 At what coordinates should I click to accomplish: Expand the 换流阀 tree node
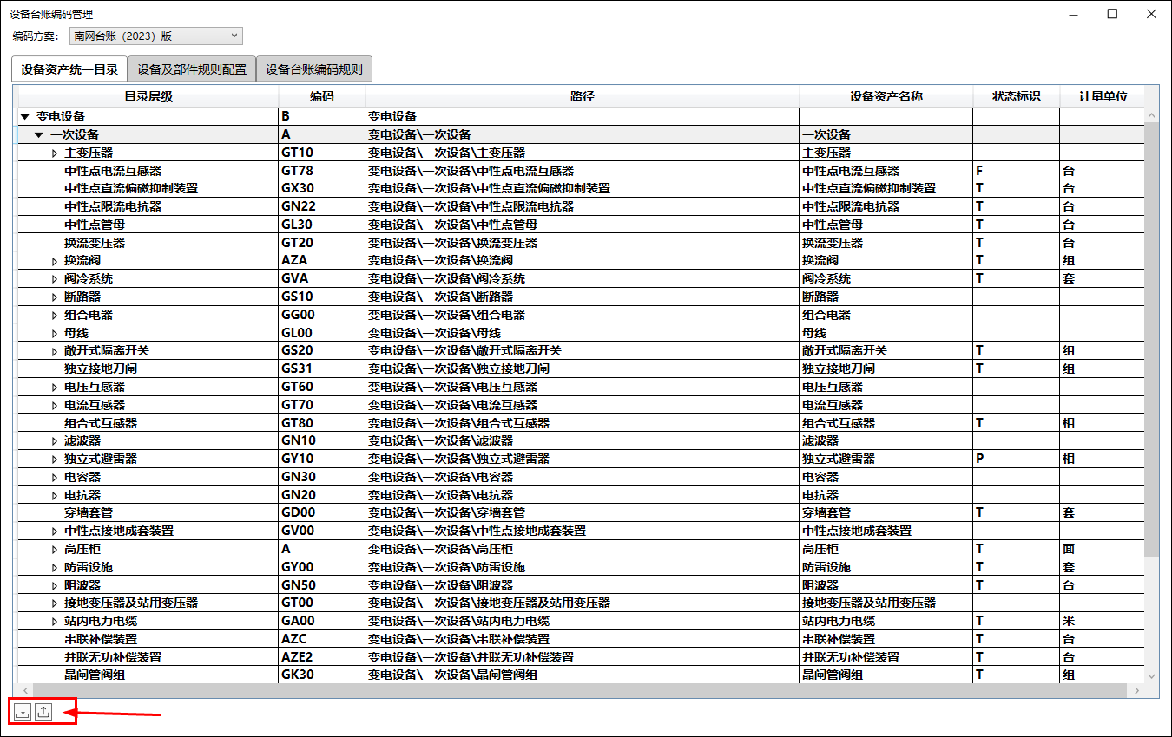click(x=55, y=260)
